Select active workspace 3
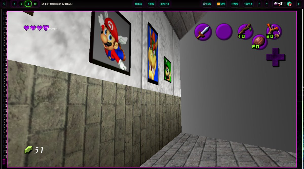304x169 pixels. [28, 4]
